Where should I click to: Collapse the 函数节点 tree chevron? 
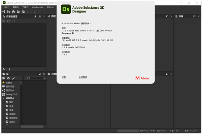click(x=3, y=98)
